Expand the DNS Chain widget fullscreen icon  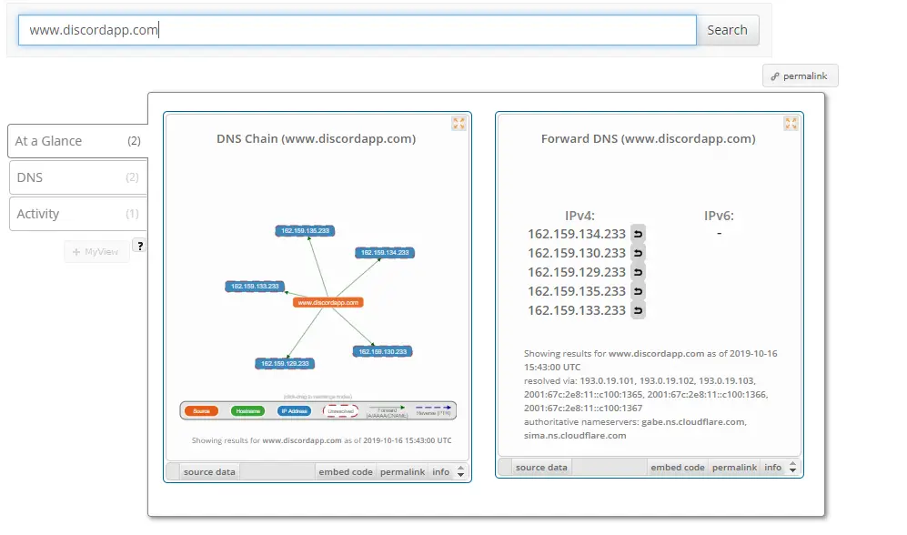click(x=459, y=123)
